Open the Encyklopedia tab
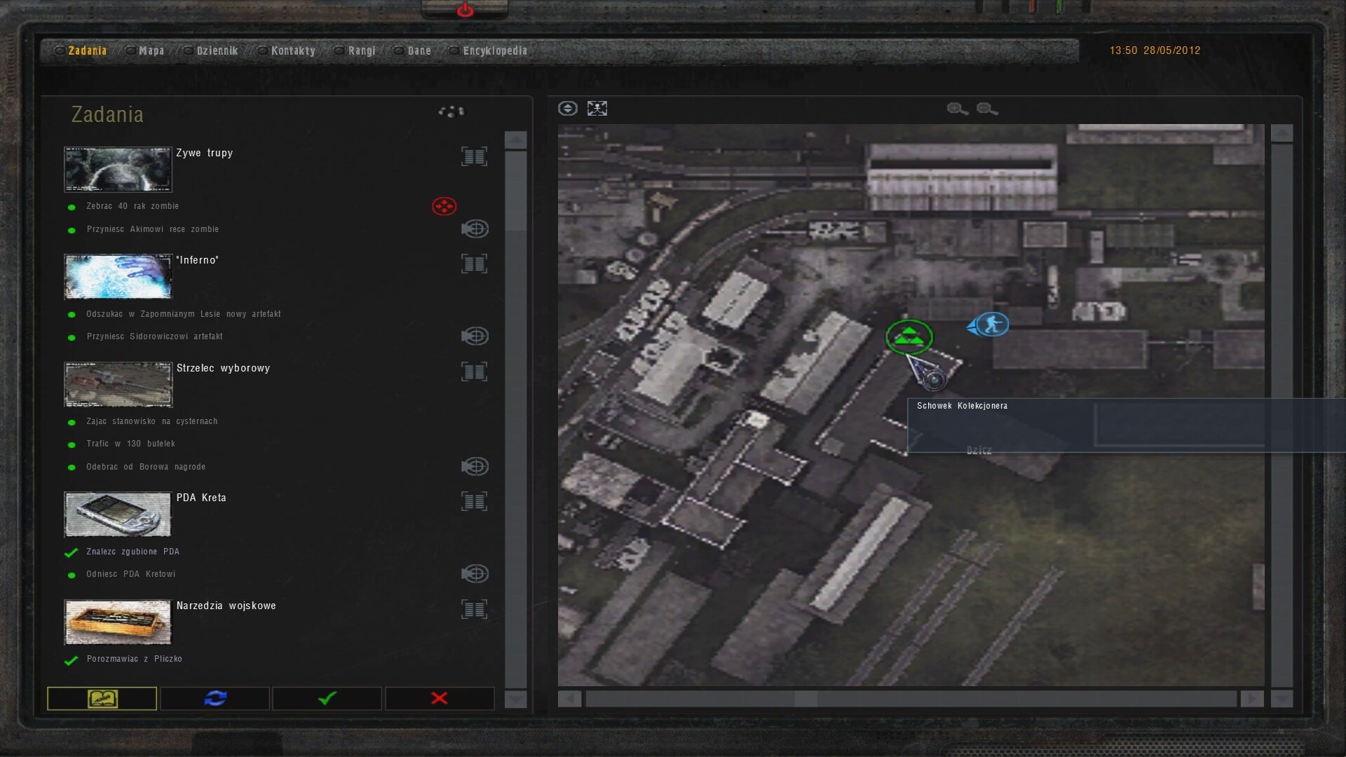1346x757 pixels. pos(494,50)
